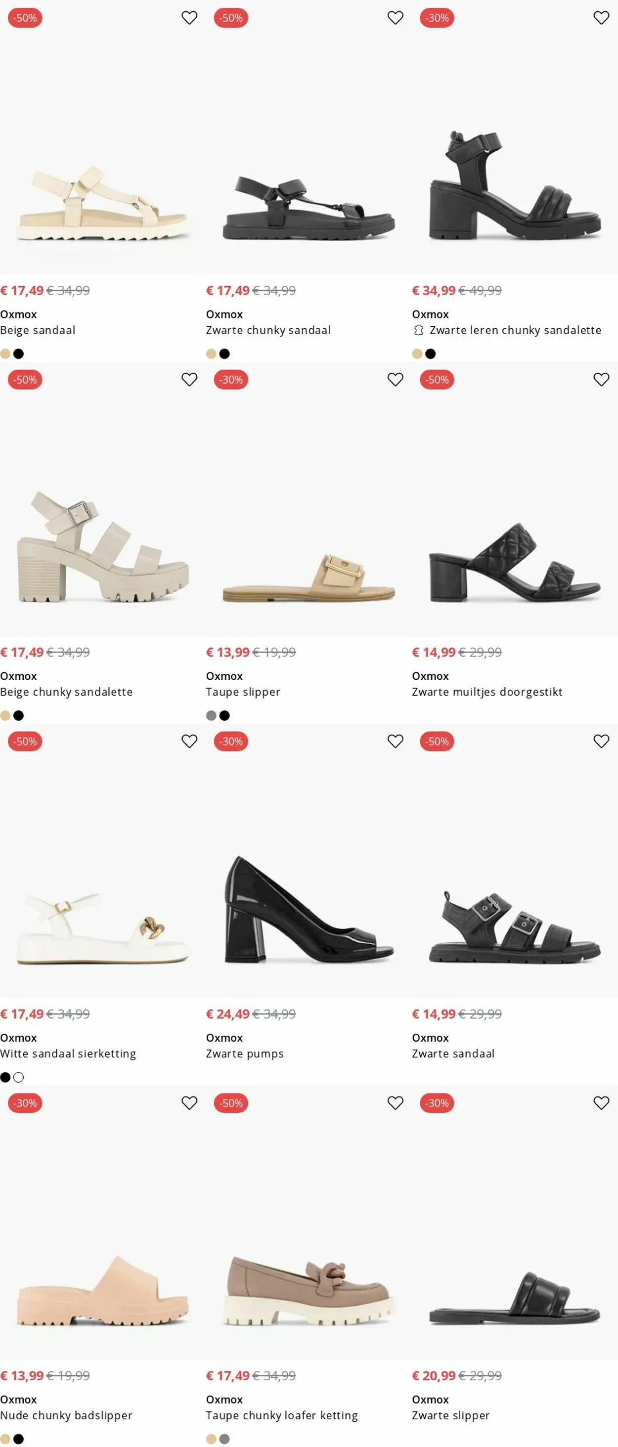Save Beige chunky sandalette with heart icon
Viewport: 618px width, 1447px height.
point(189,380)
